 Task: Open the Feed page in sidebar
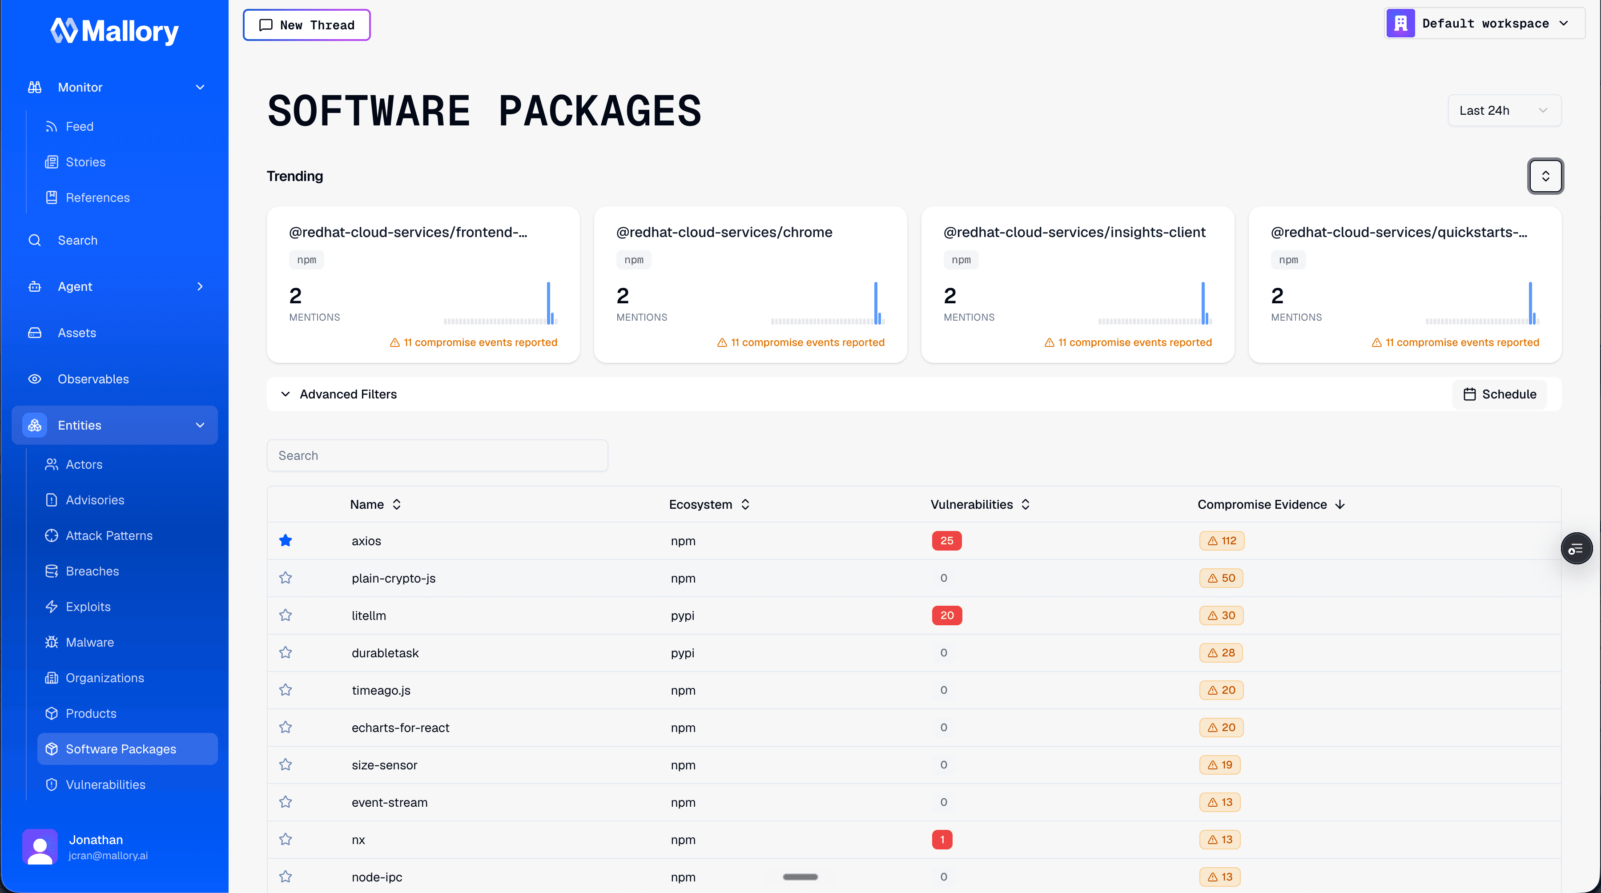pyautogui.click(x=80, y=126)
